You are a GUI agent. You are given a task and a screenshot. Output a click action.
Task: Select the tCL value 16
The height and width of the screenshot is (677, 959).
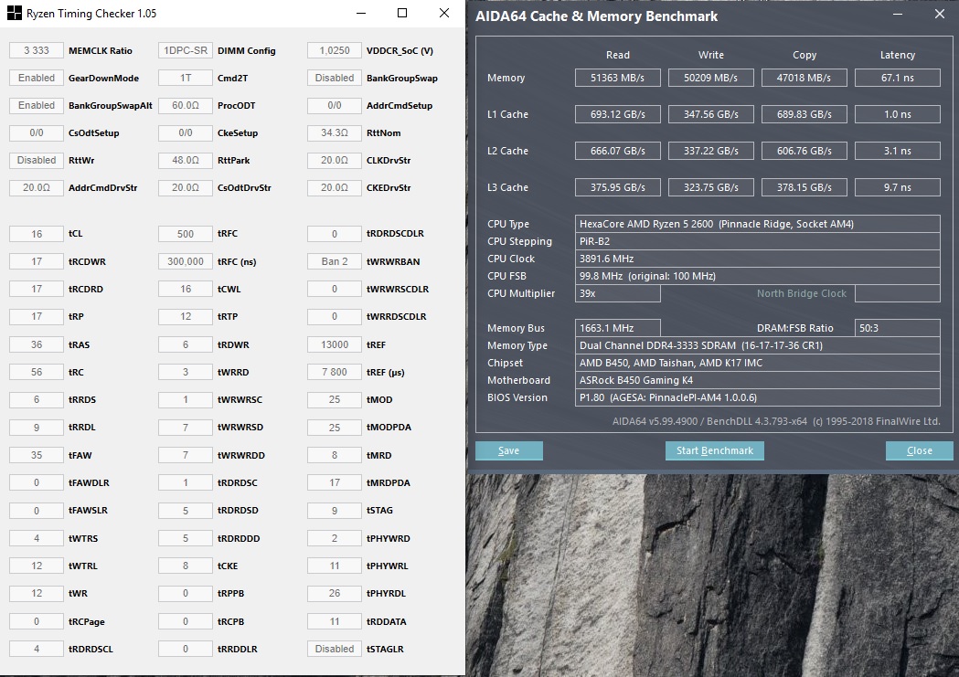click(x=37, y=234)
